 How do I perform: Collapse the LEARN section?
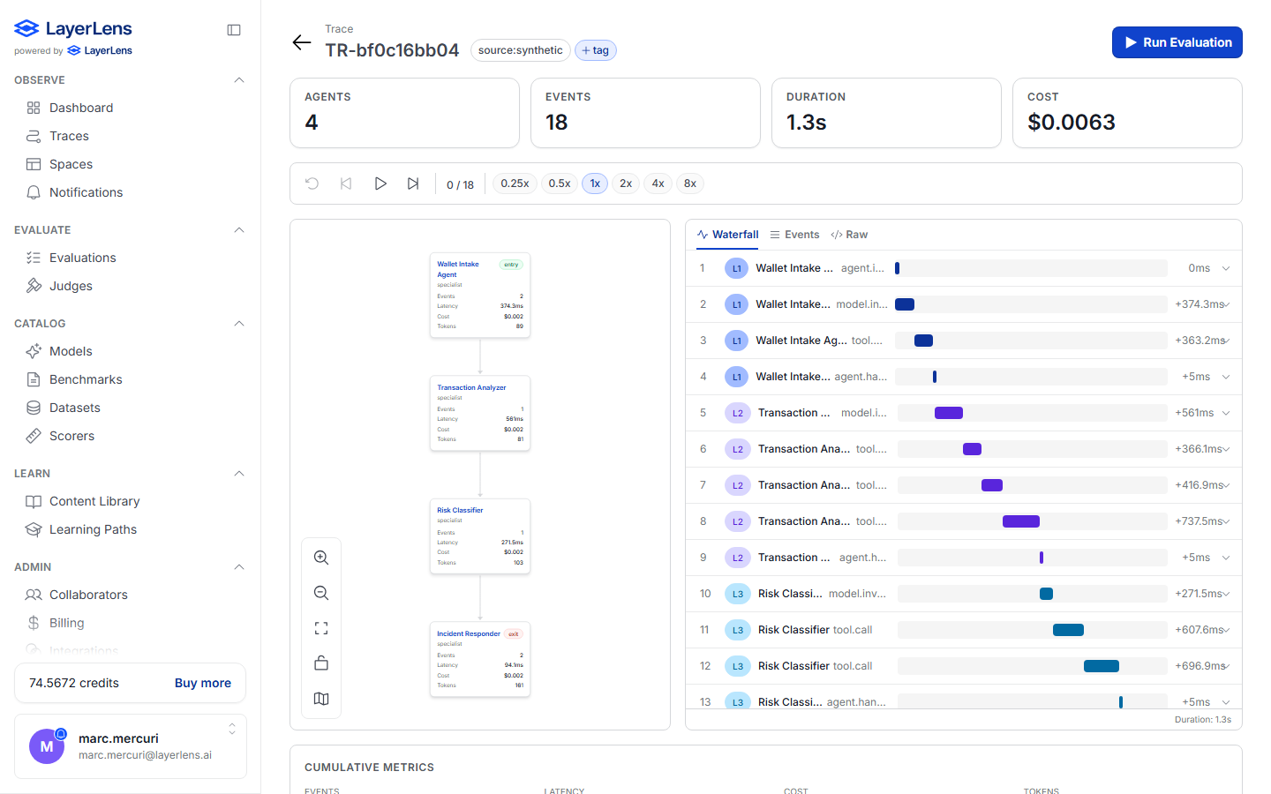point(238,474)
